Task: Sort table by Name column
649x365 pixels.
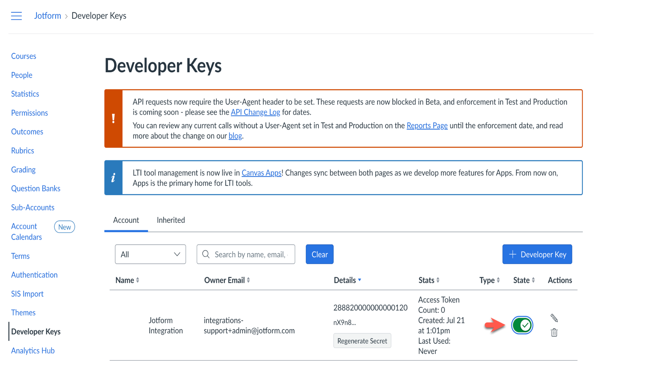Action: pos(127,280)
